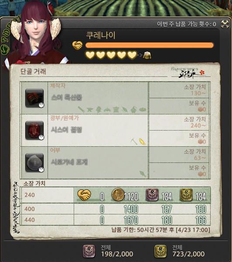Click the armorer helmet class icon

click(99, 110)
